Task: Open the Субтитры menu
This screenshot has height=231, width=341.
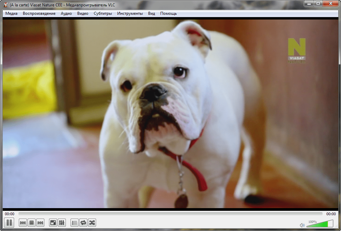Action: [103, 13]
